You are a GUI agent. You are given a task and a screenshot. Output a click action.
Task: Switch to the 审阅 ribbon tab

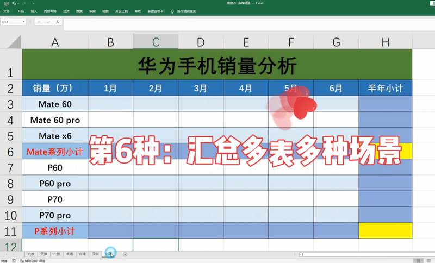(92, 11)
